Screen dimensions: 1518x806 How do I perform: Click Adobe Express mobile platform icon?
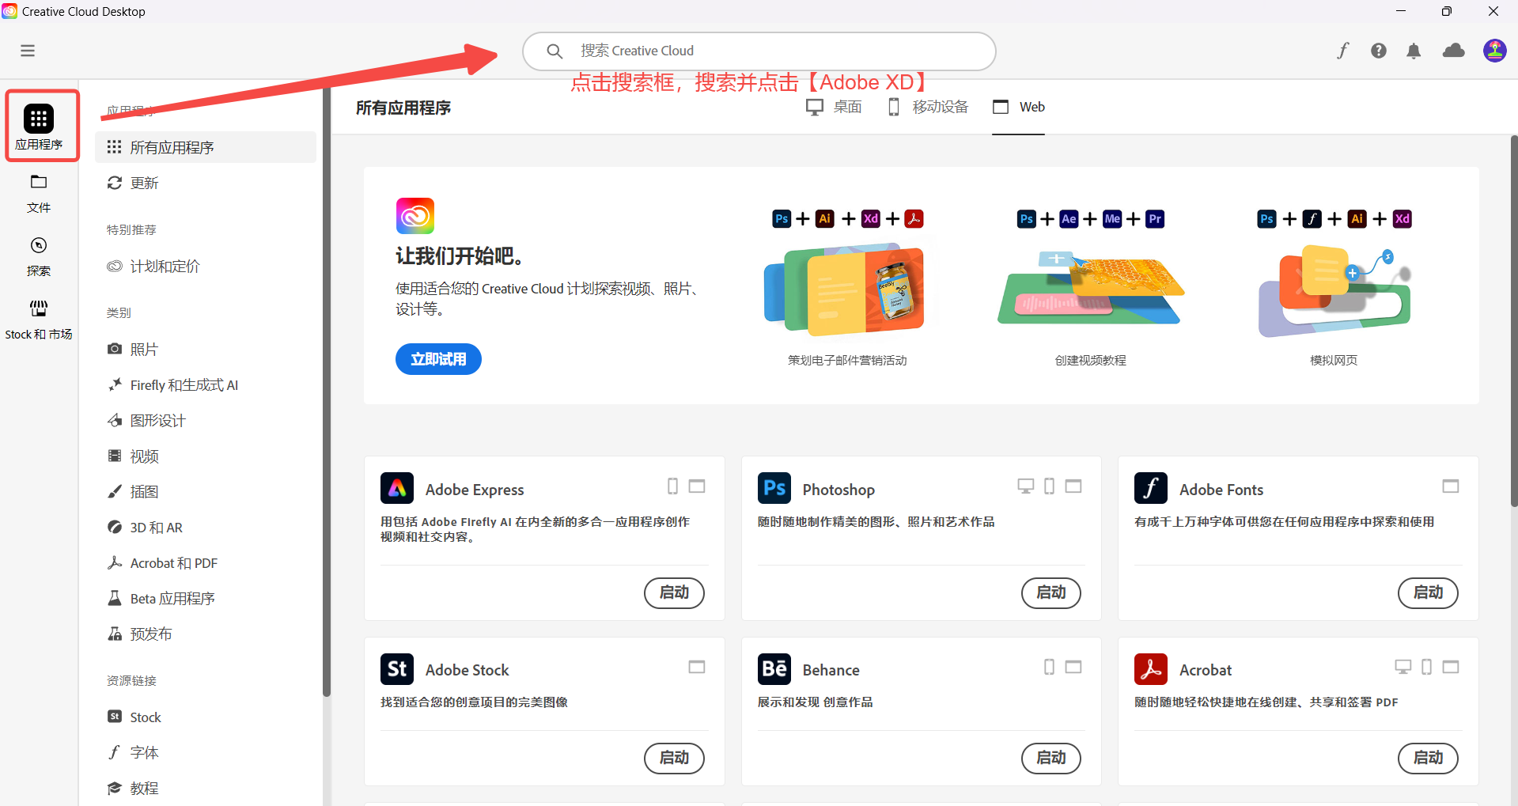(673, 486)
